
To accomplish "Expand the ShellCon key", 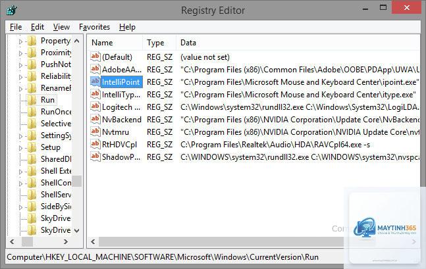I will pos(20,183).
